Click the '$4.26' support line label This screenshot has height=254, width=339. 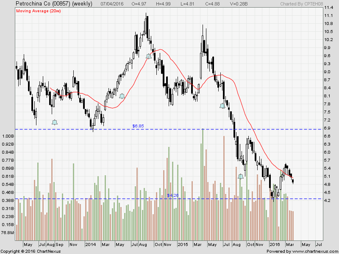(173, 196)
